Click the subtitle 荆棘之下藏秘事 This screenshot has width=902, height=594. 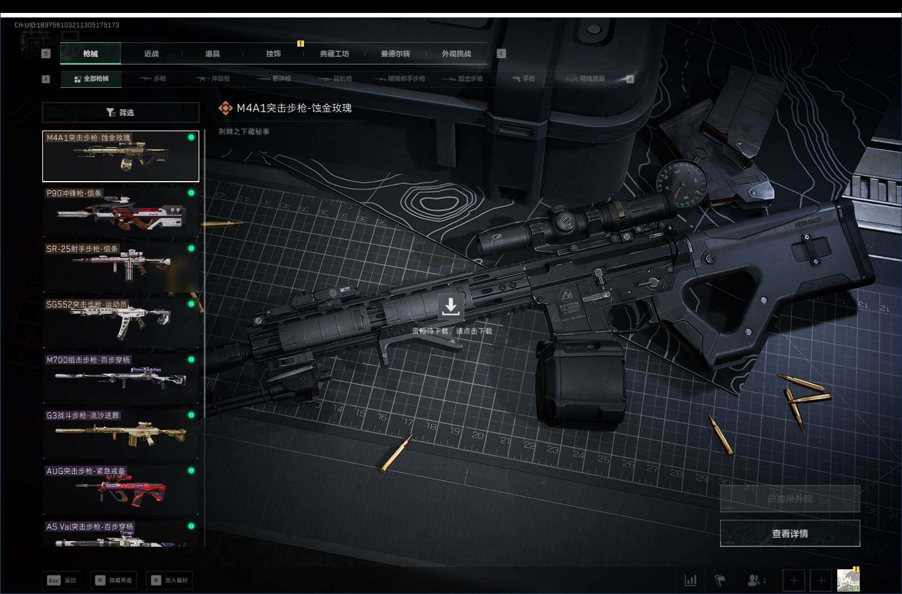coord(244,132)
